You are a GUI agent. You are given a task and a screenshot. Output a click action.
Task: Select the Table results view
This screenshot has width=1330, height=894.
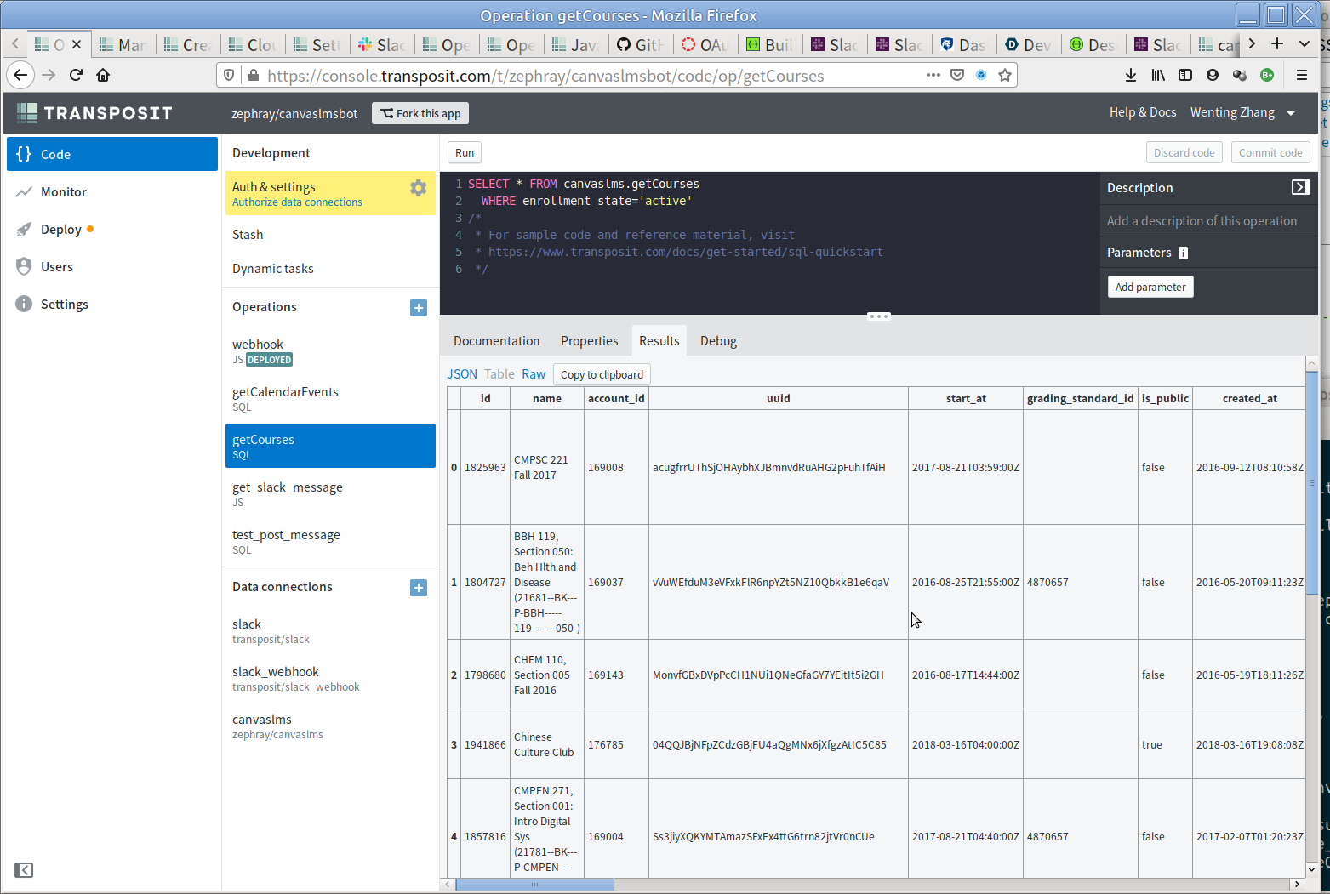pyautogui.click(x=499, y=374)
